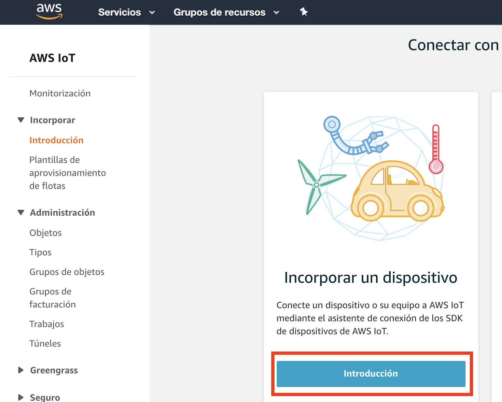Image resolution: width=502 pixels, height=402 pixels.
Task: Click the Grupos de recursos header label
Action: click(x=219, y=12)
